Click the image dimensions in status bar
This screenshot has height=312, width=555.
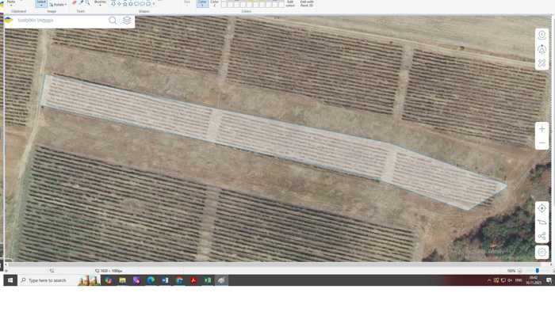click(x=111, y=271)
